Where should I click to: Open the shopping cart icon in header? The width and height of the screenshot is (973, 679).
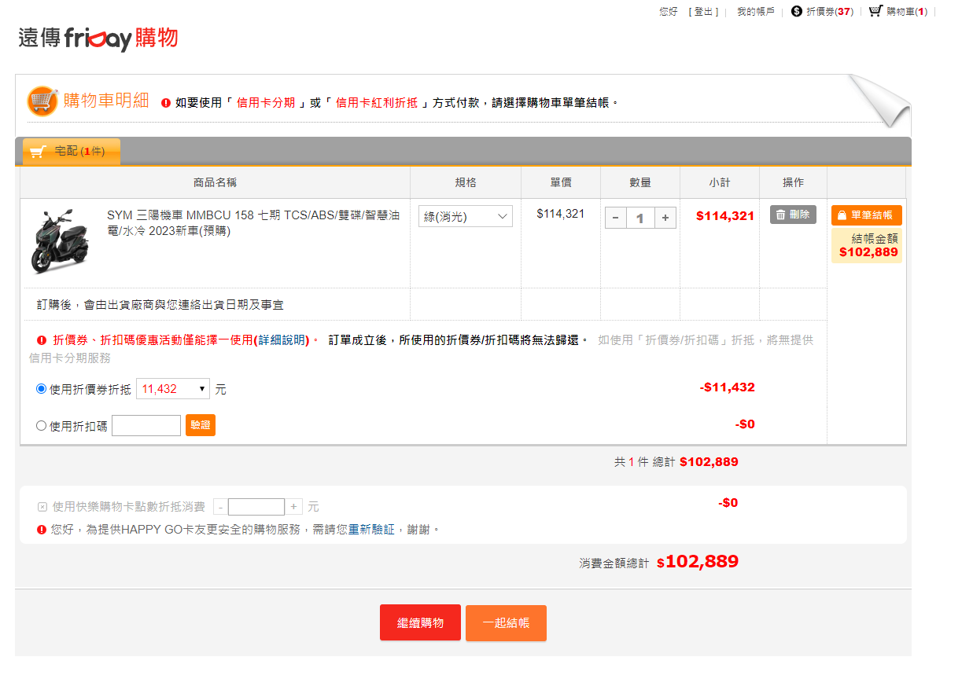pyautogui.click(x=875, y=11)
